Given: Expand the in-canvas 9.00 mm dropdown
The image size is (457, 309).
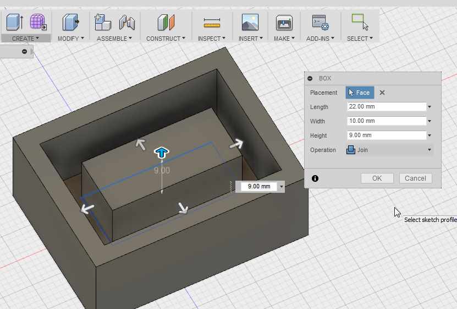Looking at the screenshot, I should (281, 187).
